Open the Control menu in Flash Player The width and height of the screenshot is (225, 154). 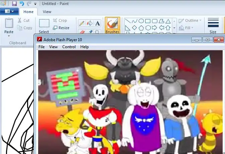[x=69, y=47]
